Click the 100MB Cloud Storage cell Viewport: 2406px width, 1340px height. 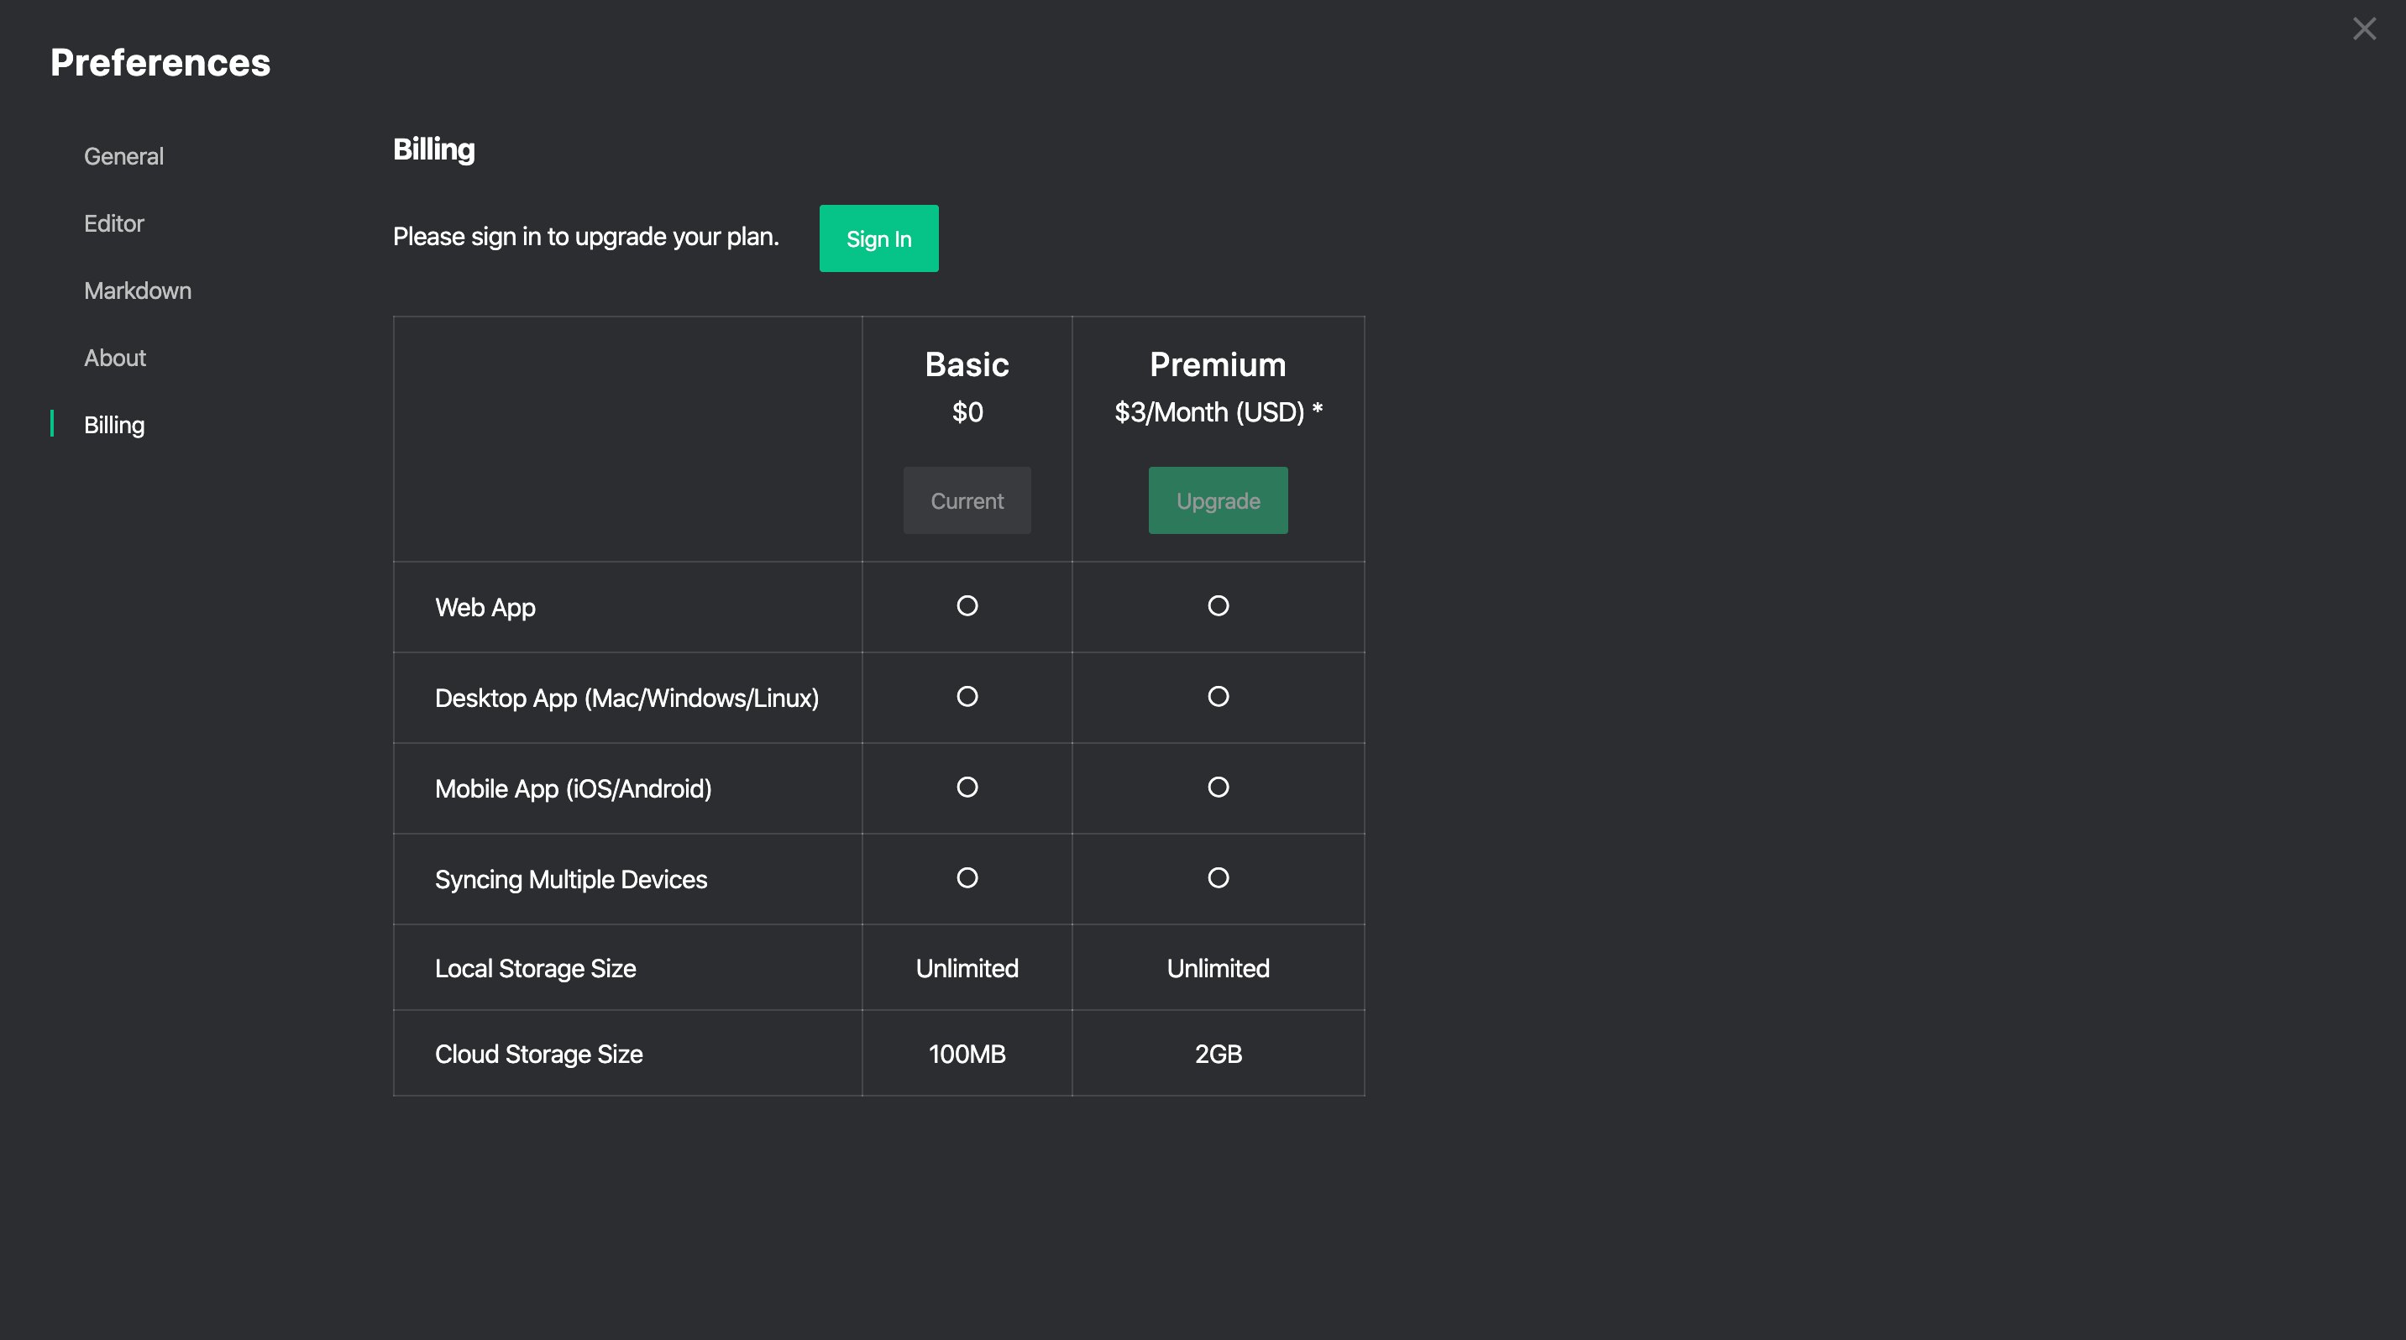967,1054
